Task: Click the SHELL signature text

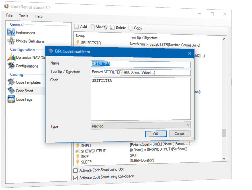Action: point(160,144)
